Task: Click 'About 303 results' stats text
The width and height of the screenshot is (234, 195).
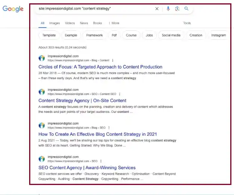Action: (62, 47)
